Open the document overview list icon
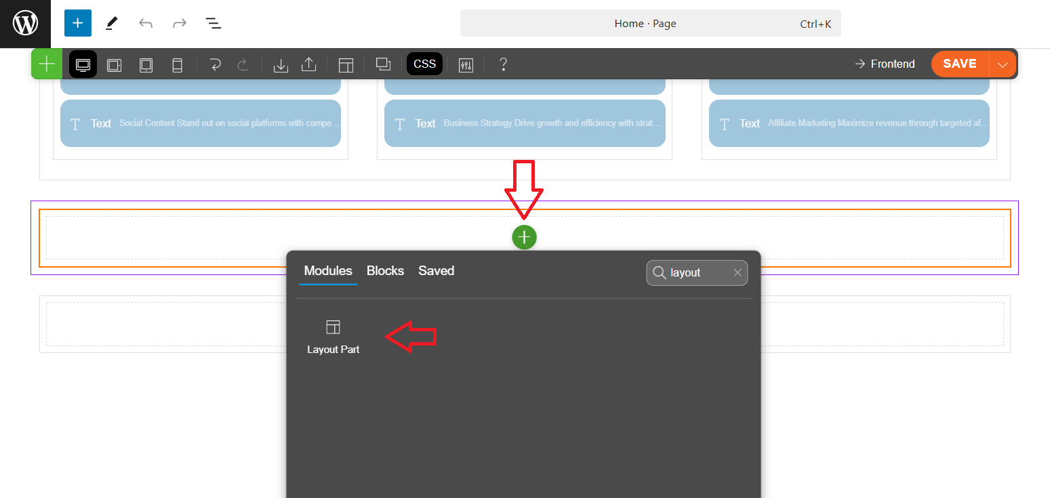This screenshot has height=498, width=1050. pyautogui.click(x=214, y=24)
